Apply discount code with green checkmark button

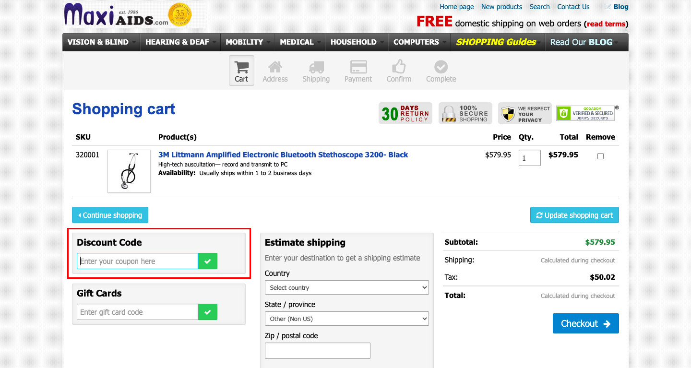208,261
